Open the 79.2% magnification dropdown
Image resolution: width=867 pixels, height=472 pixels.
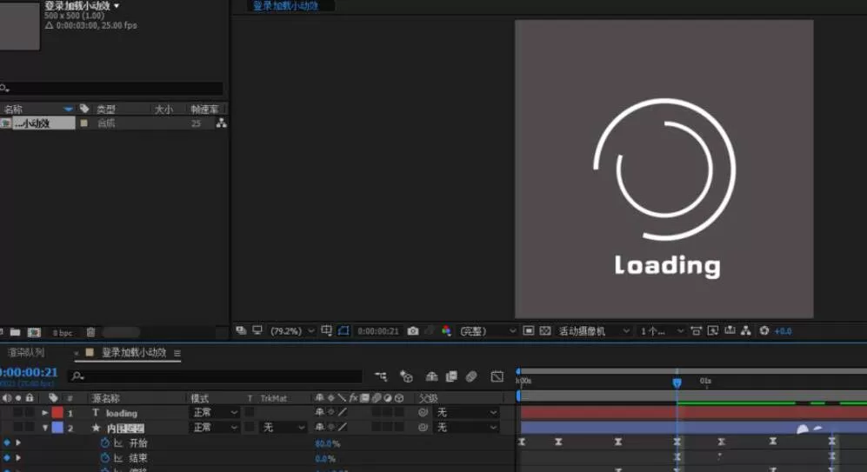tap(292, 331)
